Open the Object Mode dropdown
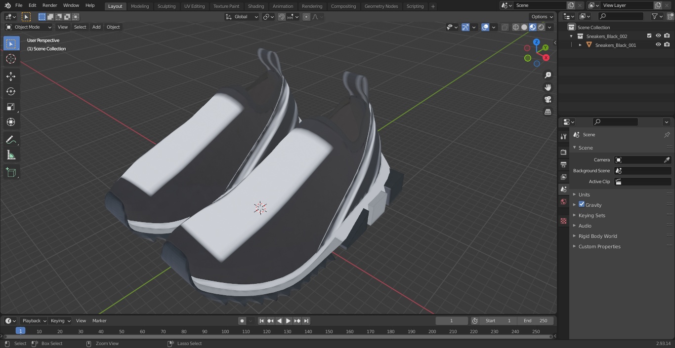 (x=29, y=27)
